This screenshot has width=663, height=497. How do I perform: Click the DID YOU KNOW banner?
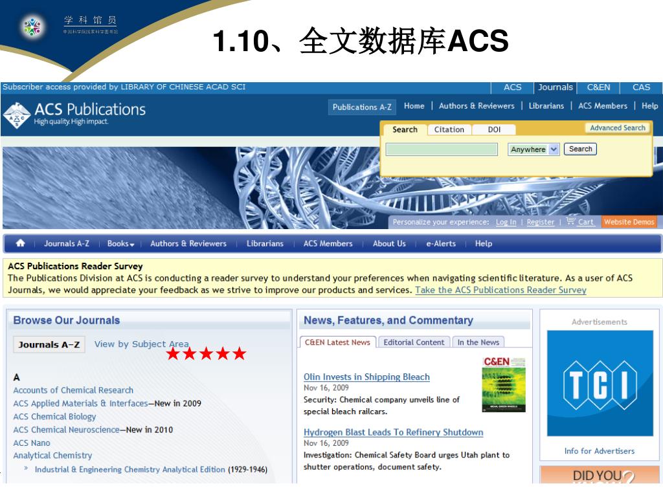click(600, 474)
